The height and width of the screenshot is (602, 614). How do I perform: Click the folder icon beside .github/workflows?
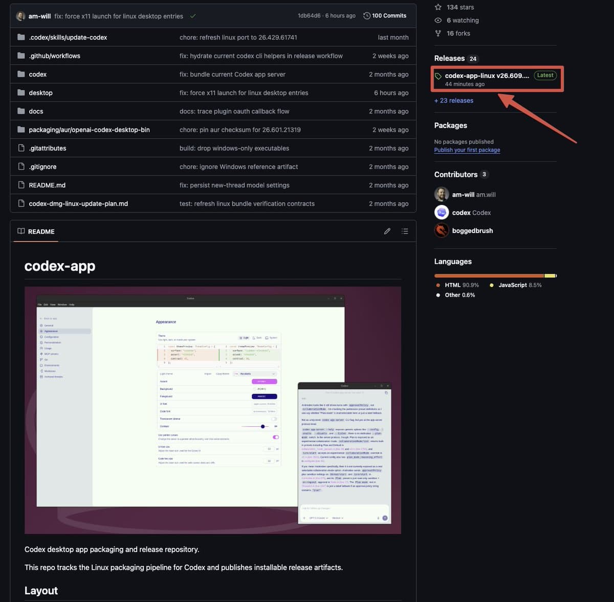click(21, 56)
